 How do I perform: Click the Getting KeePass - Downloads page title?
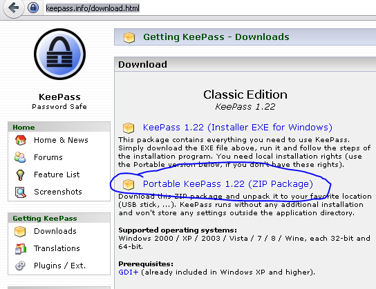point(216,37)
